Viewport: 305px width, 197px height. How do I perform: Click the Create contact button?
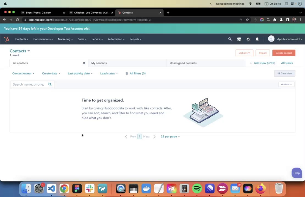pyautogui.click(x=284, y=53)
